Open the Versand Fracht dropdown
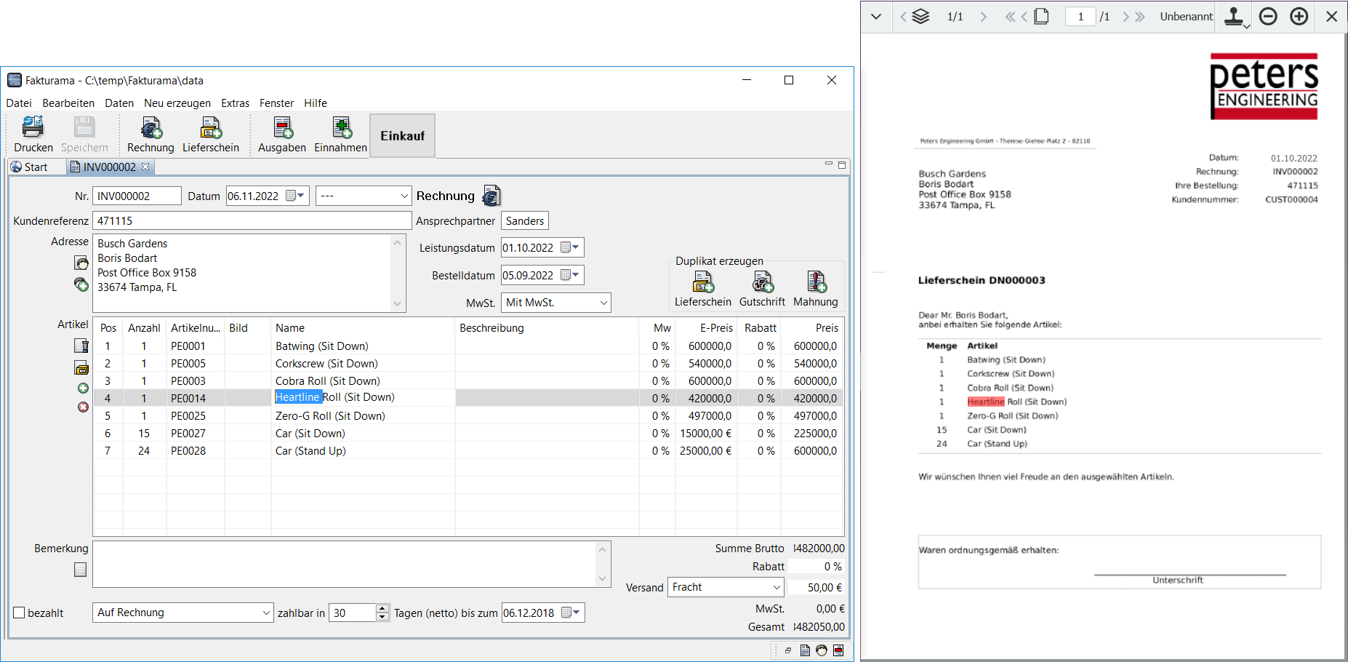1348x662 pixels. [x=776, y=587]
